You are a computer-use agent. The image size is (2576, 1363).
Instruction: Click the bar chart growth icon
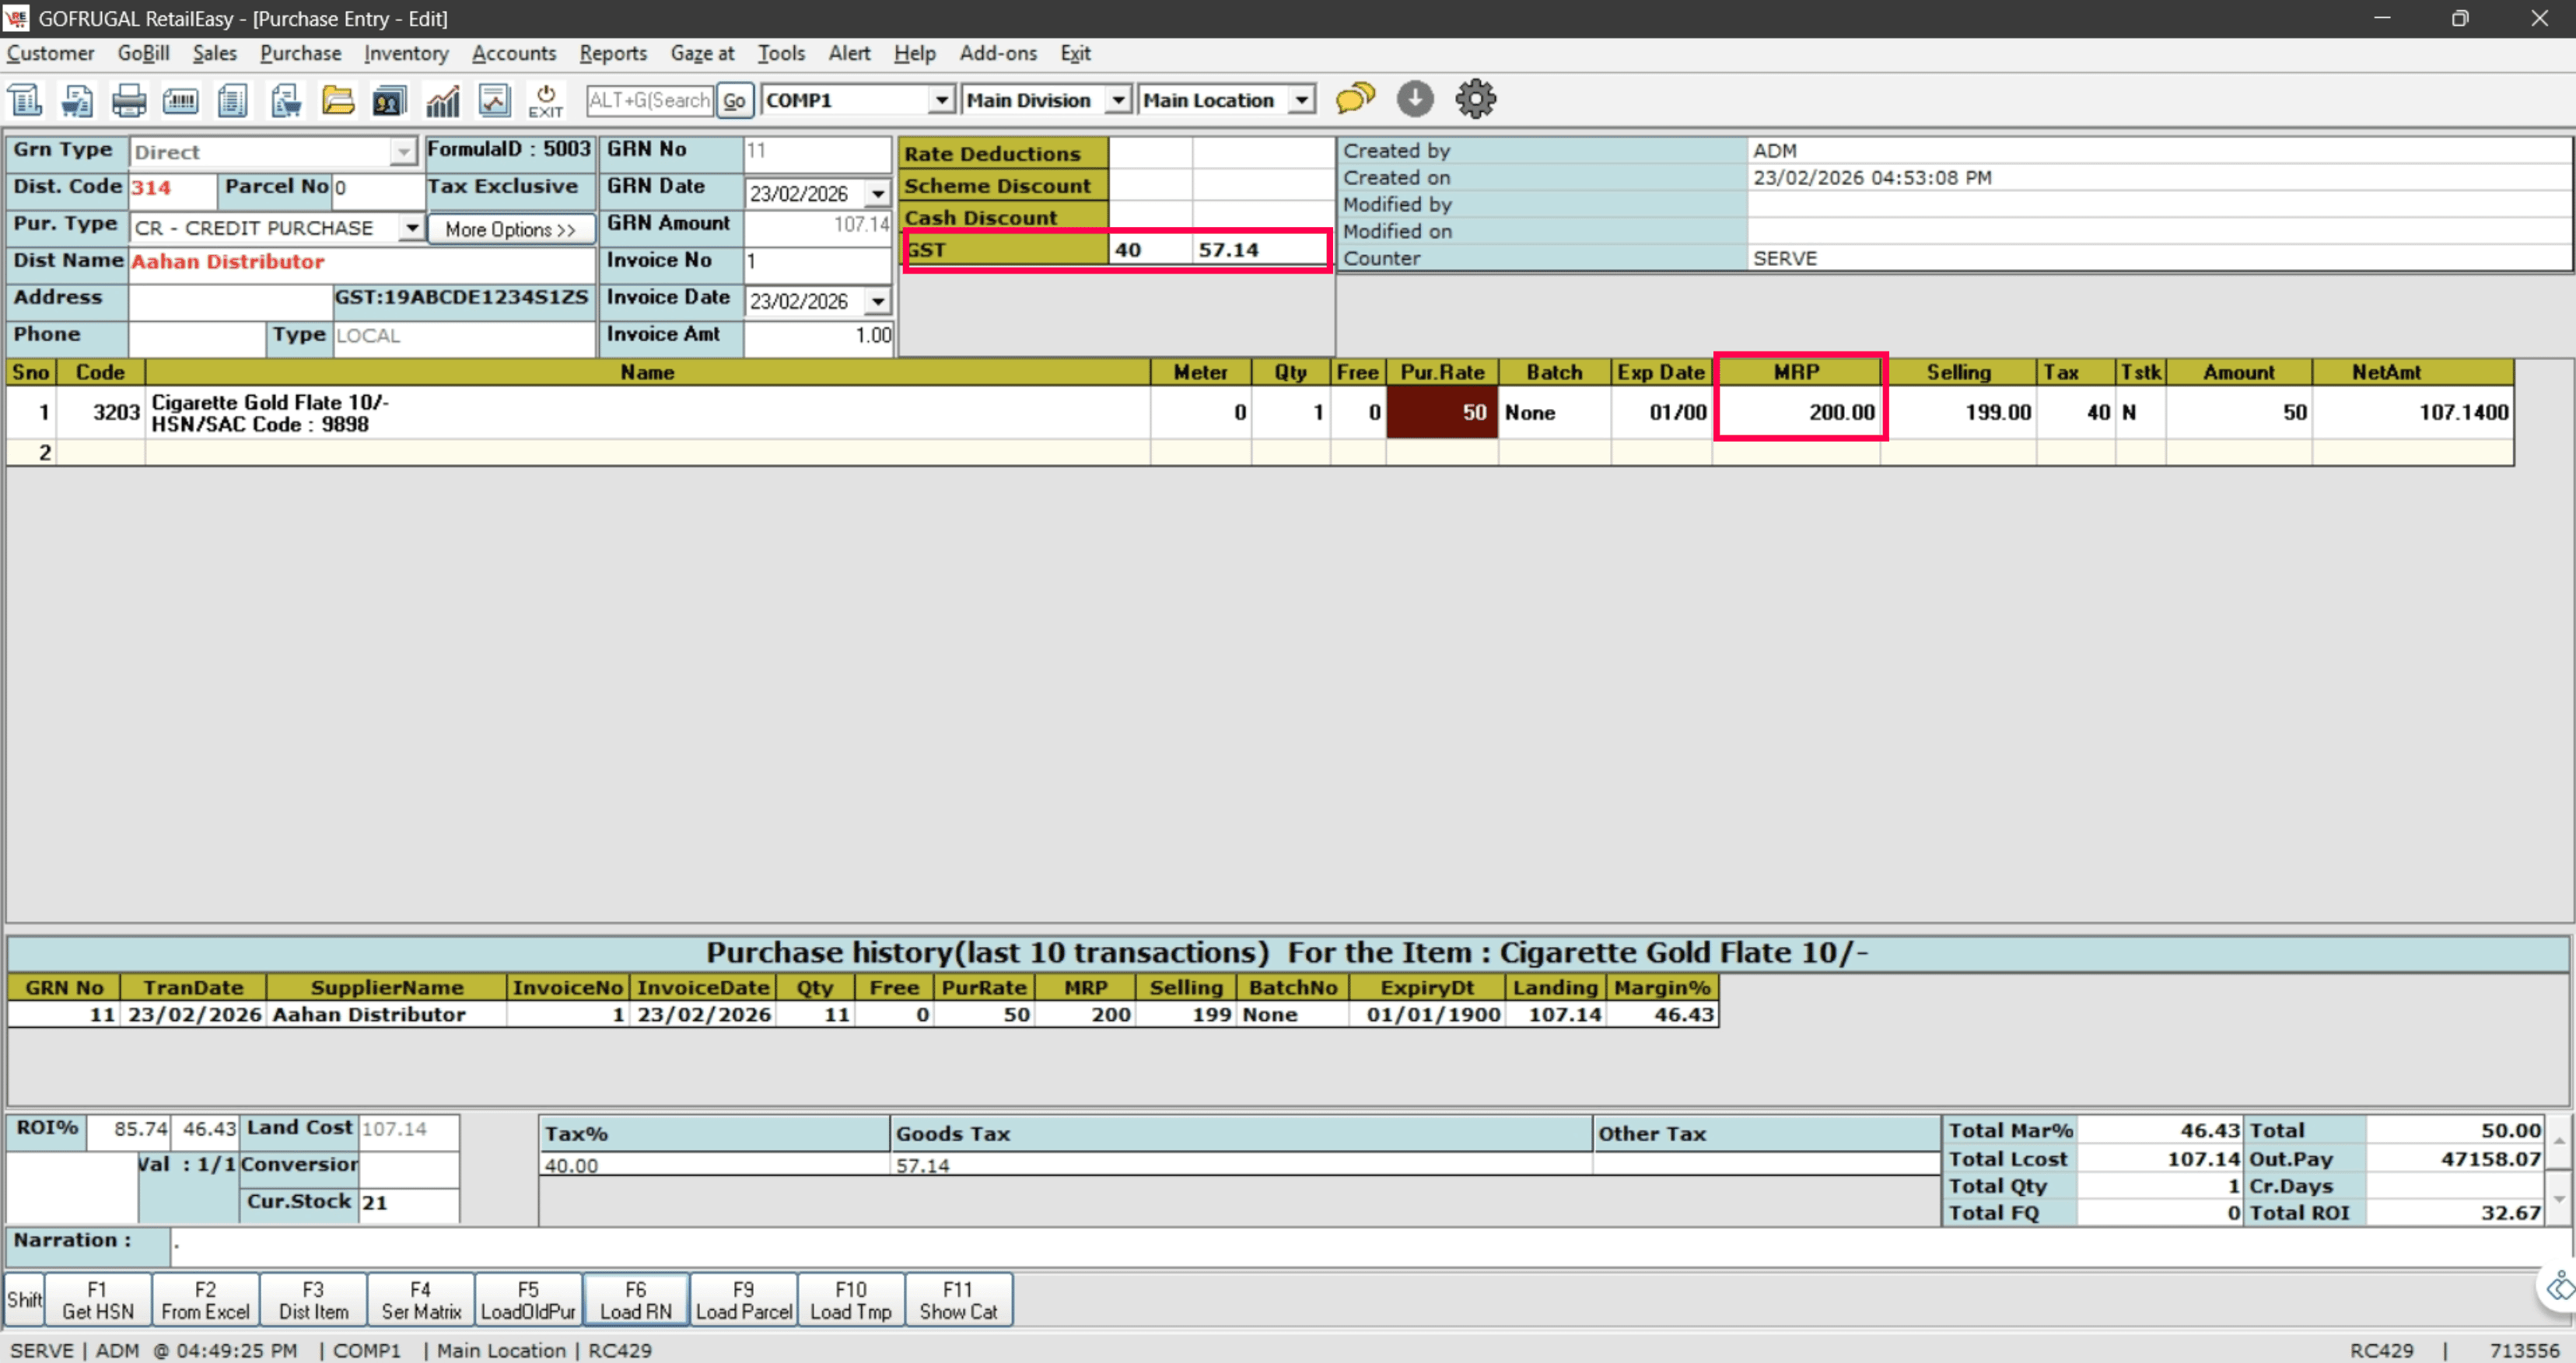click(x=442, y=100)
